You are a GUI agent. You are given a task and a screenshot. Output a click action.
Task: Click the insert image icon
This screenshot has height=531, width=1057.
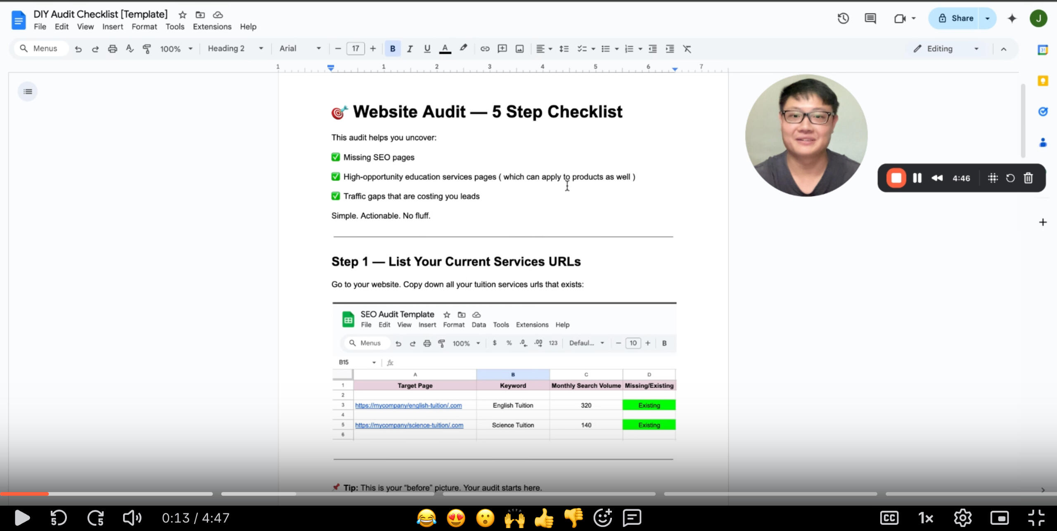point(519,49)
